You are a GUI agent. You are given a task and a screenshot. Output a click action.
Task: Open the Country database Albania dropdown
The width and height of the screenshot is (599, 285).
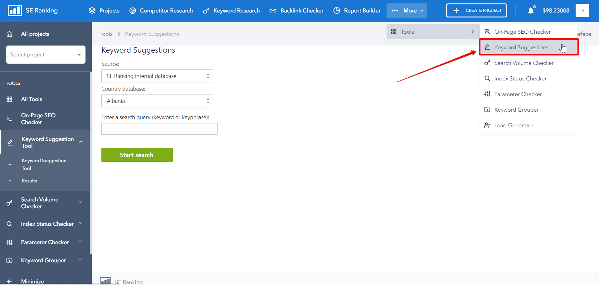(157, 101)
